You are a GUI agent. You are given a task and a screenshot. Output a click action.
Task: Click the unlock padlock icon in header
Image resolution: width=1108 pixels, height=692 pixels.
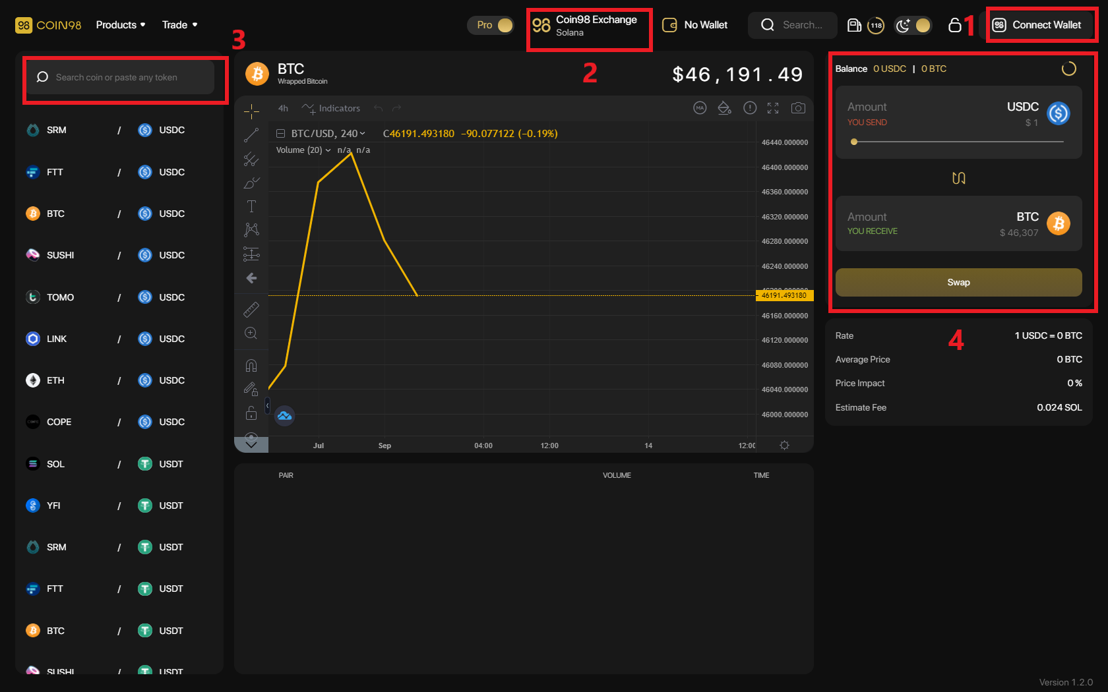(x=954, y=25)
